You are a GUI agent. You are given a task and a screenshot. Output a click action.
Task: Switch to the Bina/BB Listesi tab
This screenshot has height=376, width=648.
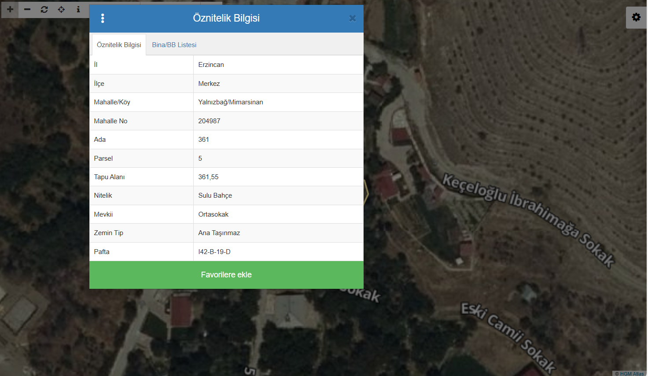[174, 45]
